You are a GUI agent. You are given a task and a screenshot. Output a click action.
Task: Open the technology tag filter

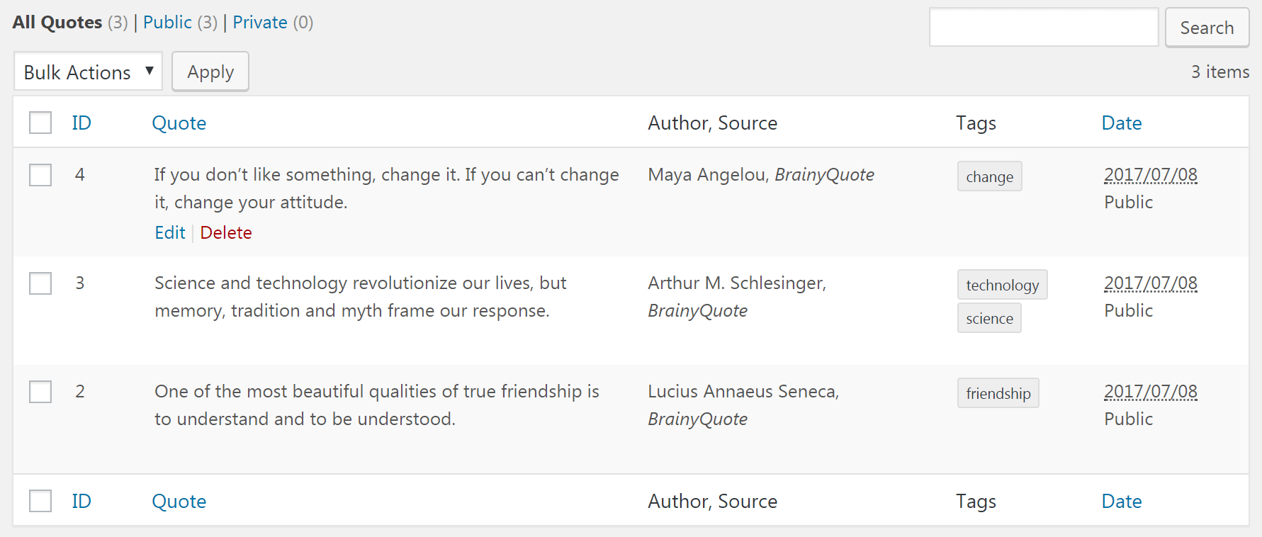click(x=1002, y=284)
